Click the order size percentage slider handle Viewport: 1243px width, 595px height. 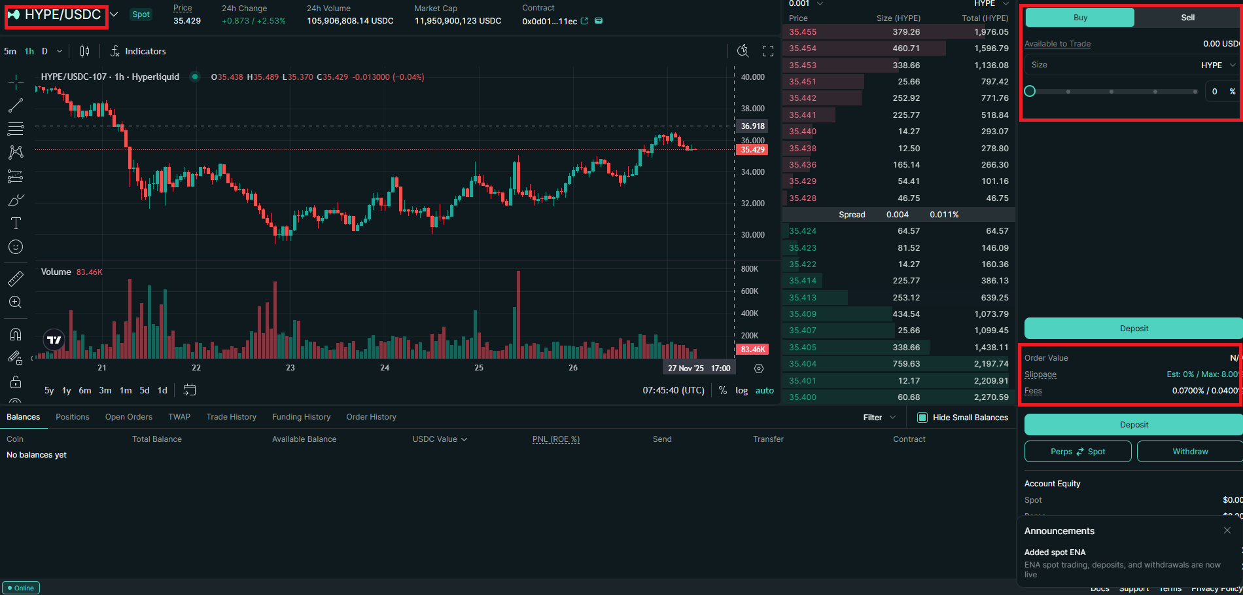(x=1030, y=91)
